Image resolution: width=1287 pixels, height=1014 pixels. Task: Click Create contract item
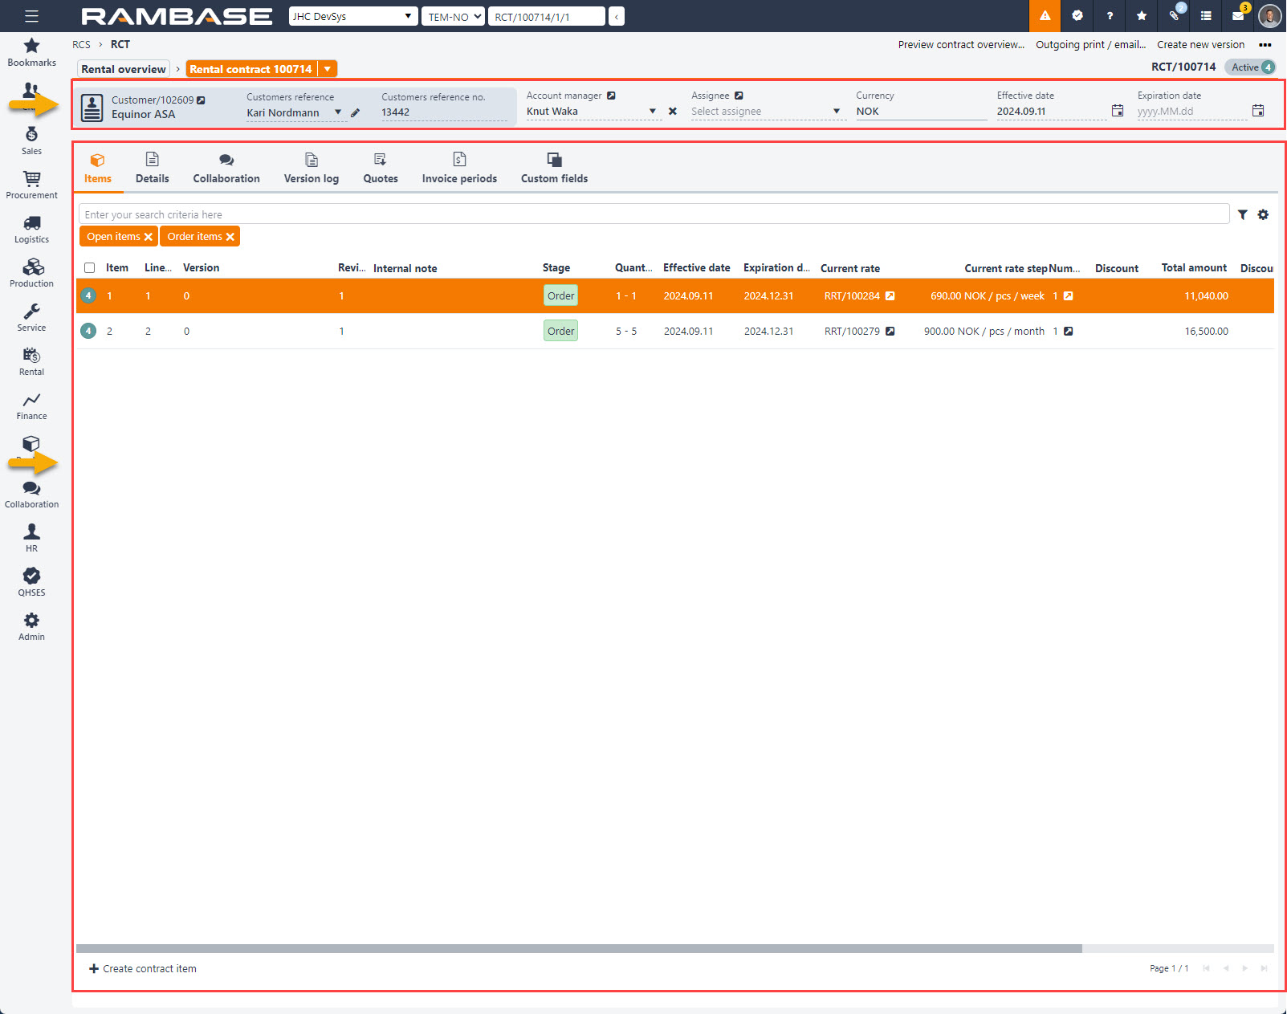(x=143, y=969)
